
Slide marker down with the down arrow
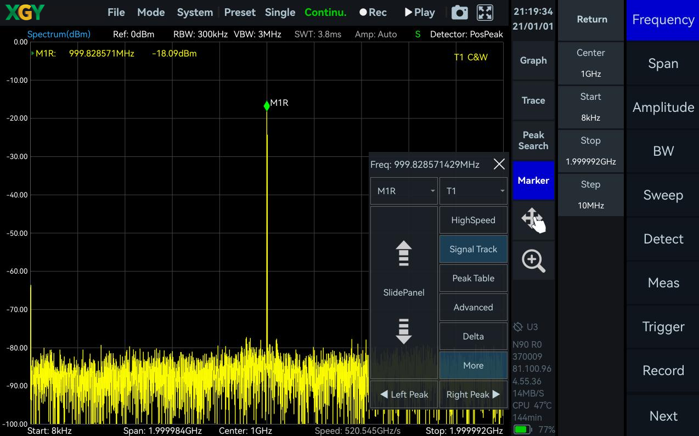coord(404,331)
